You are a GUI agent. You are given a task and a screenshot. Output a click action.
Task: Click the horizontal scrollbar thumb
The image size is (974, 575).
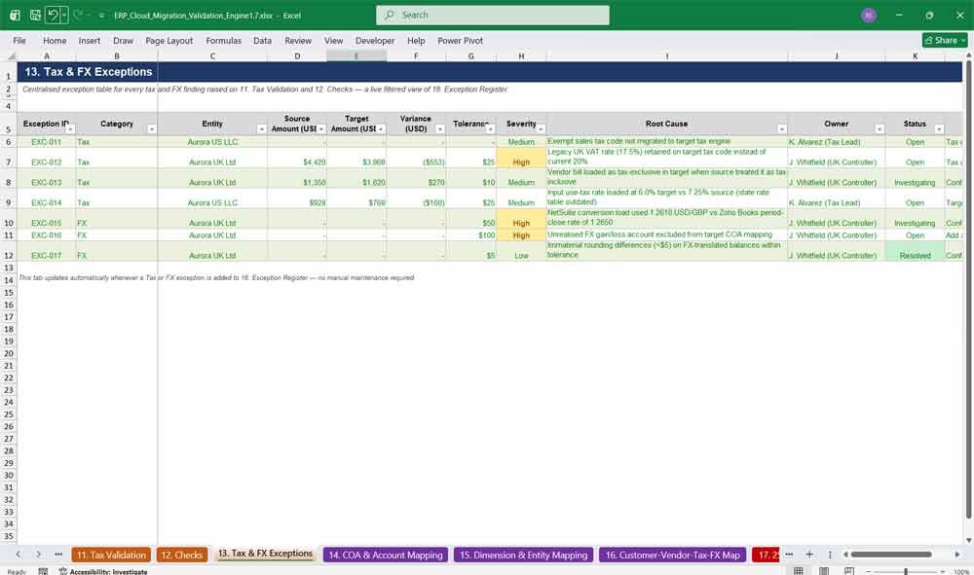point(891,554)
